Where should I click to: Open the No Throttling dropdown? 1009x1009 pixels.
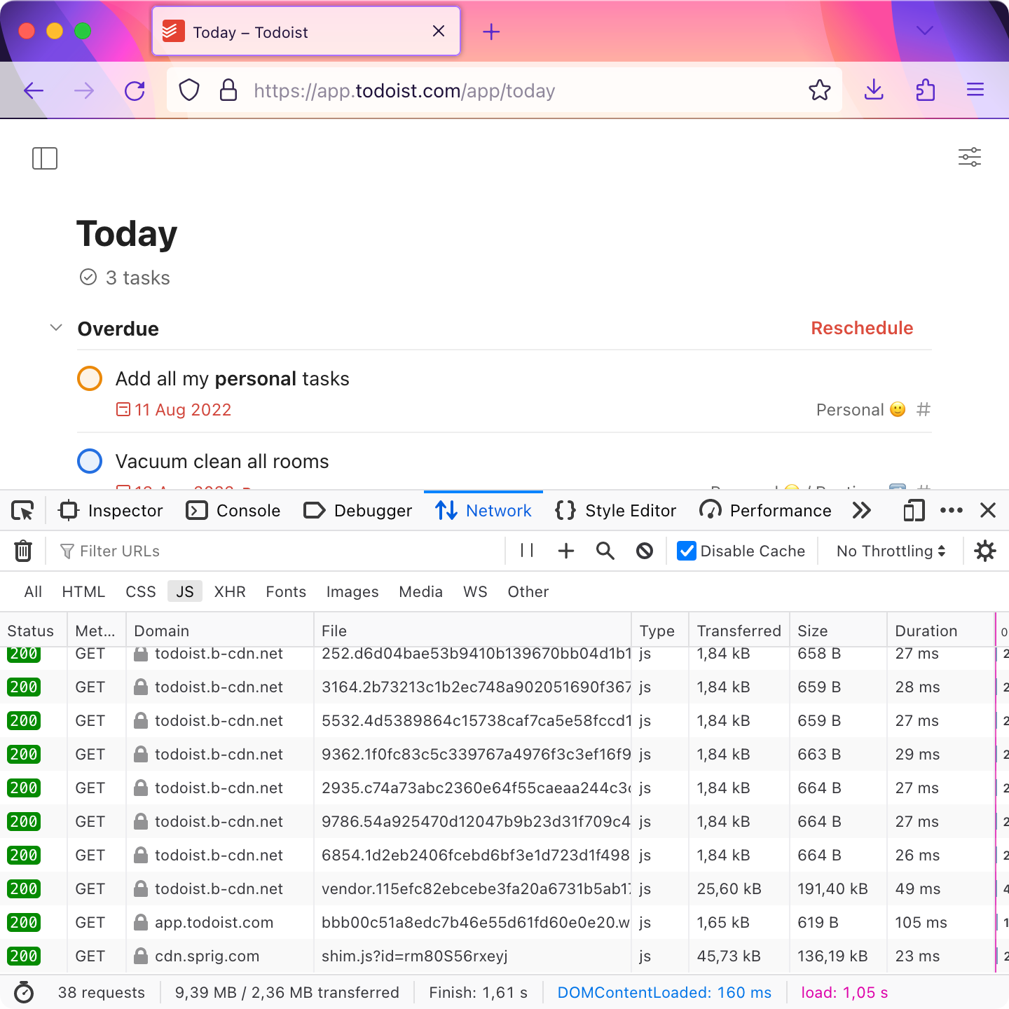coord(891,551)
